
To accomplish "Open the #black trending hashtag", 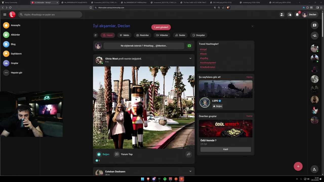I will (203, 54).
